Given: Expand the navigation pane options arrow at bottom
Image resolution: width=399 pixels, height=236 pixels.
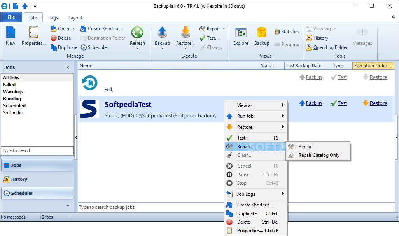Looking at the screenshot, I should [x=68, y=206].
